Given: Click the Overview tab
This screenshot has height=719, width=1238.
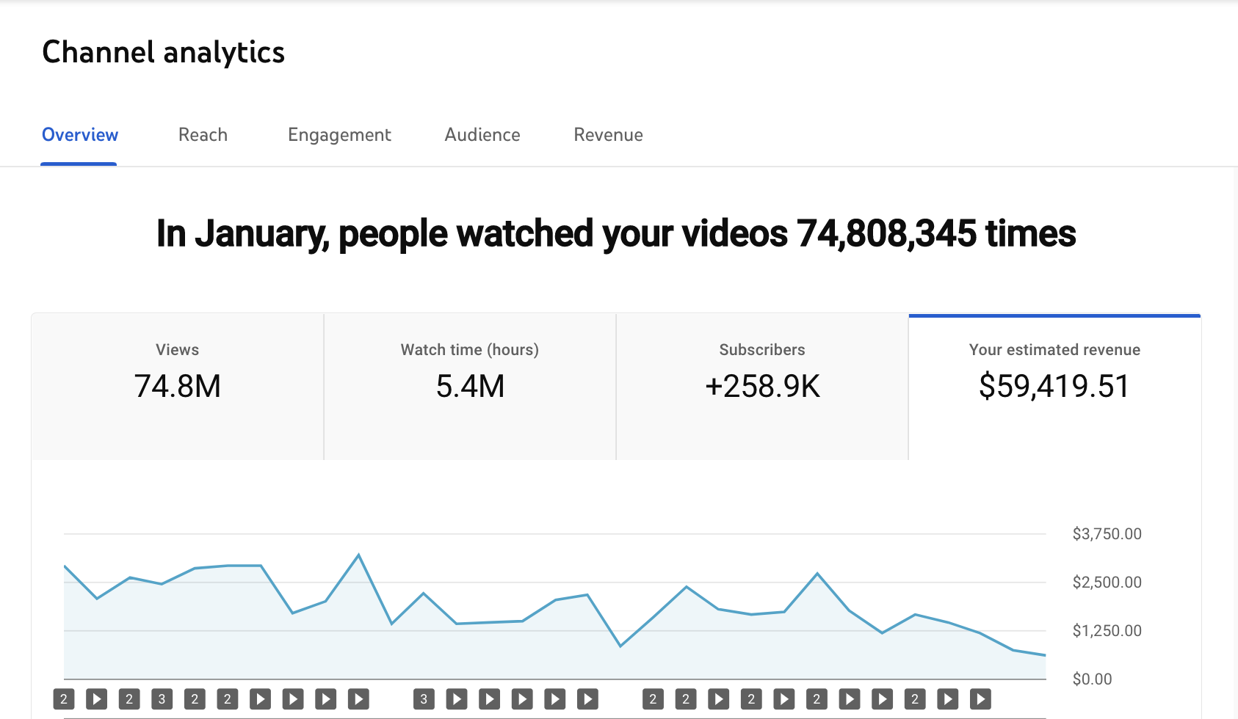Looking at the screenshot, I should [x=79, y=135].
